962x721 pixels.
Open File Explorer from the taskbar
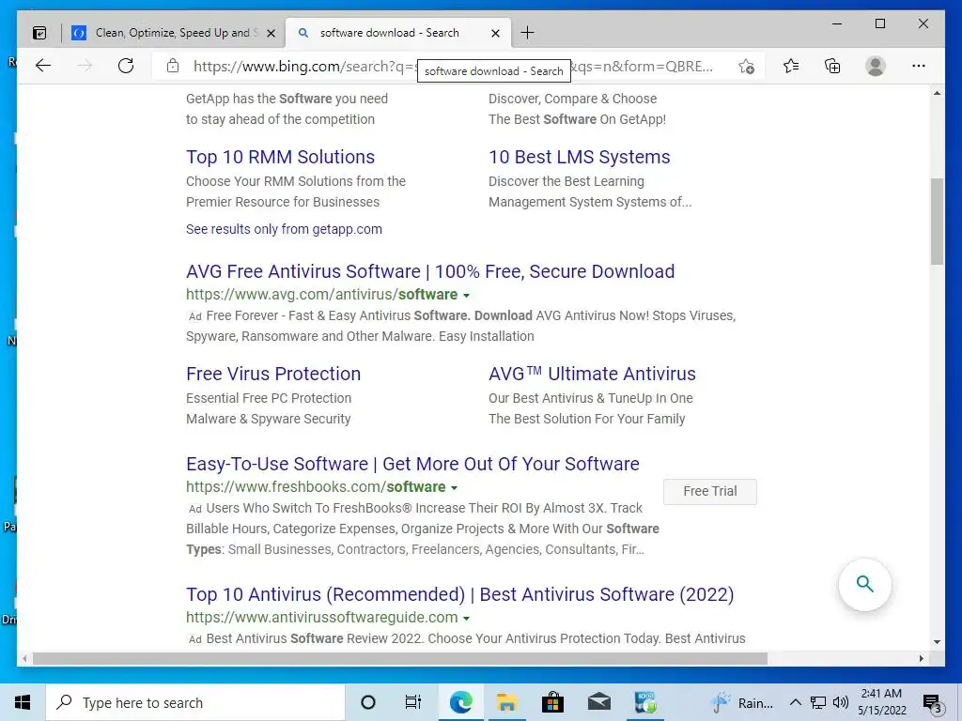pos(506,702)
